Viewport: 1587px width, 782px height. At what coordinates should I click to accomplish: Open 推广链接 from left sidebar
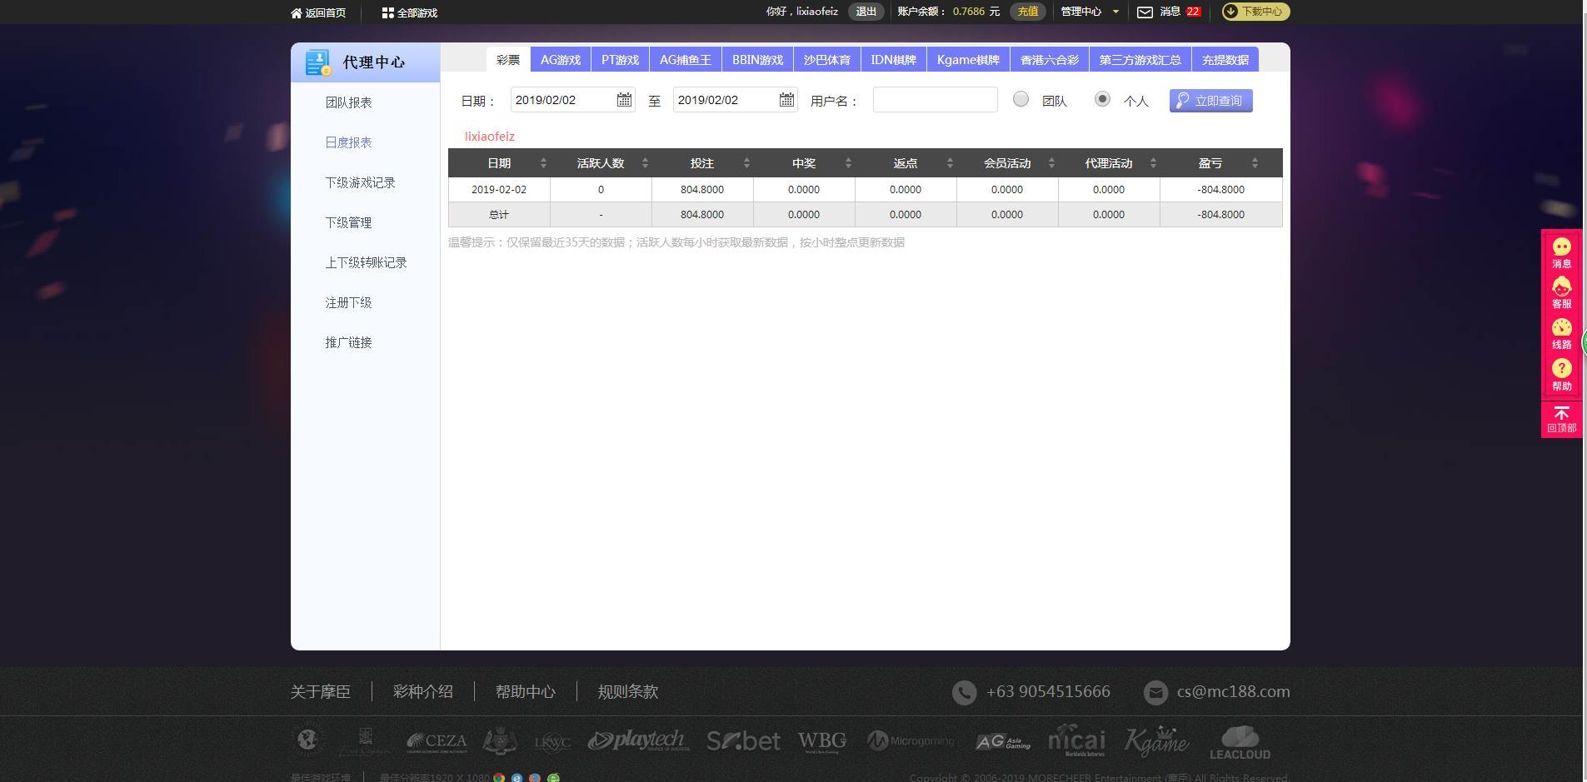coord(348,342)
